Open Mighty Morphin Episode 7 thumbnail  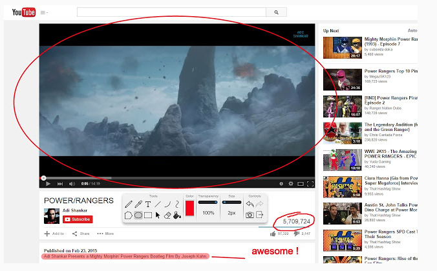pyautogui.click(x=343, y=48)
